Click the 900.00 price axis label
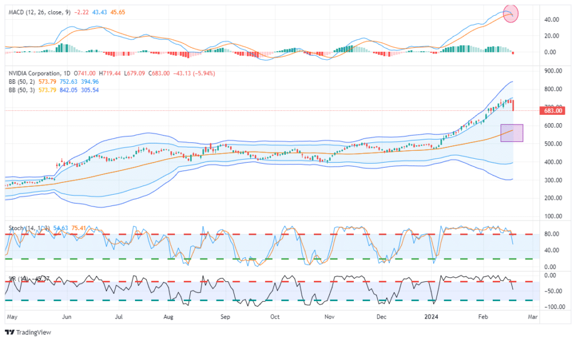576x341 pixels. [553, 71]
